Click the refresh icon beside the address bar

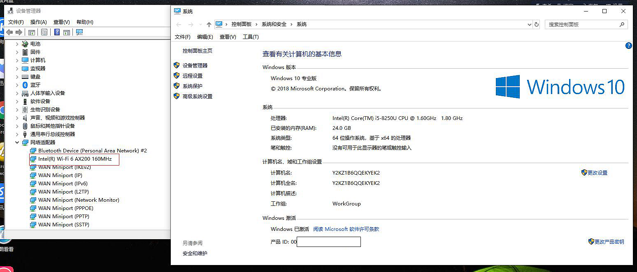[536, 24]
